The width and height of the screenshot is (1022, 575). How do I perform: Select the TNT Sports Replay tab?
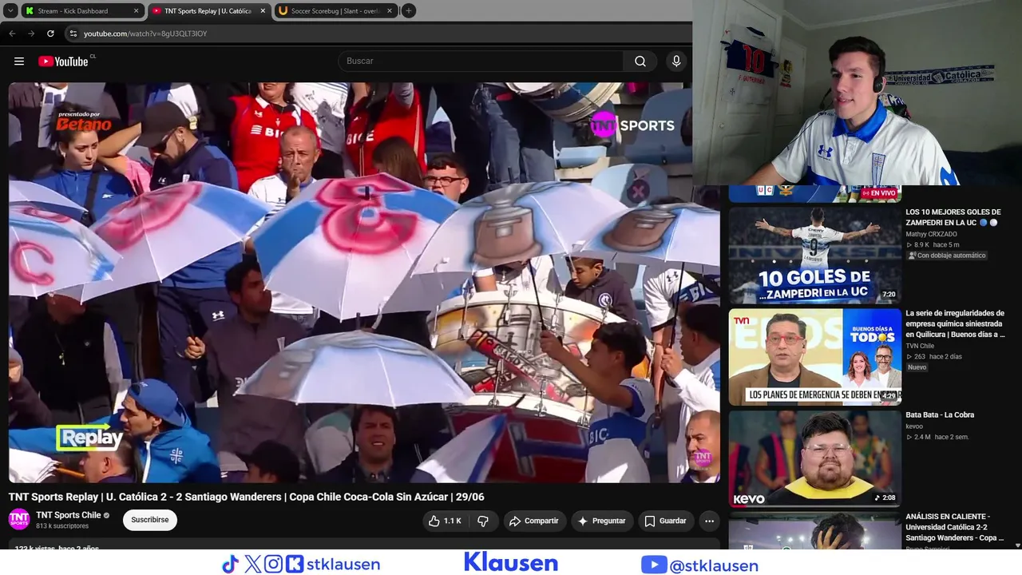coord(208,11)
